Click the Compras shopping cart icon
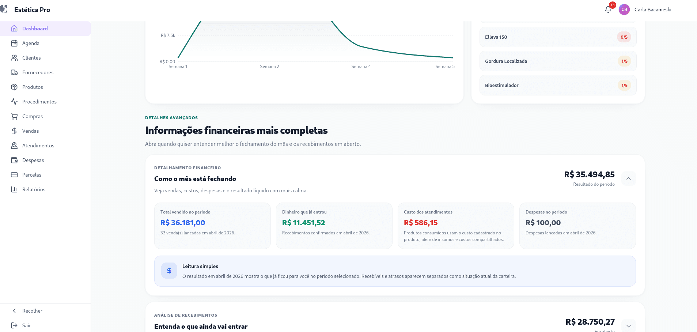The height and width of the screenshot is (332, 697). click(14, 116)
